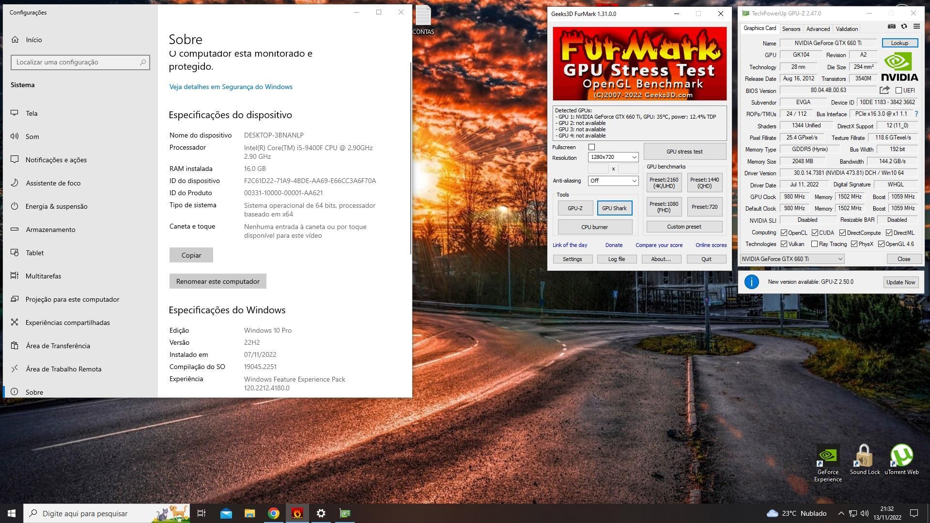Screen dimensions: 930x523
Task: Toggle the DirectML checkbox
Action: click(889, 233)
